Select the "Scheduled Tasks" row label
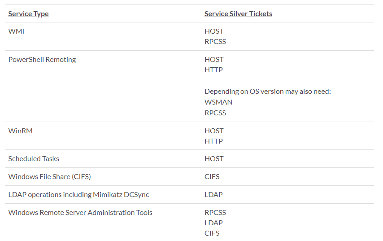 (x=34, y=158)
